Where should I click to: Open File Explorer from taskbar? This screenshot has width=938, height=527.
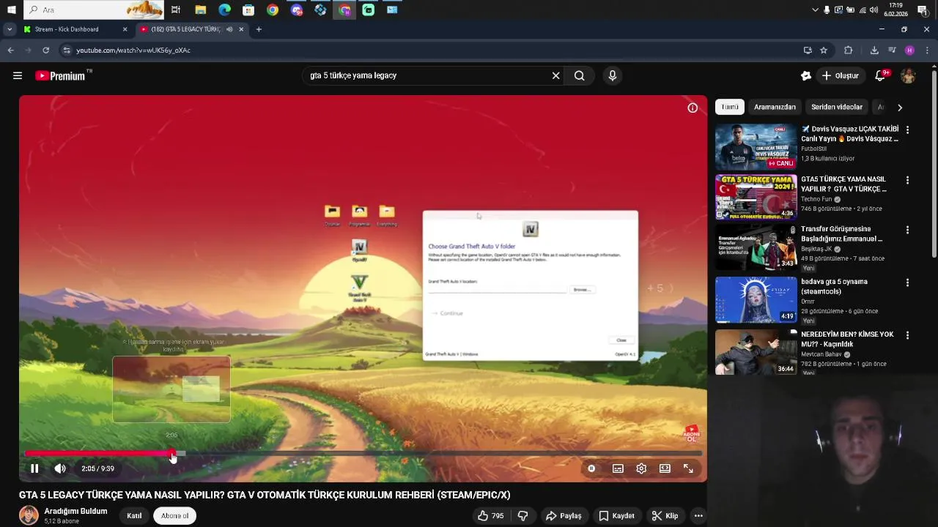point(200,10)
